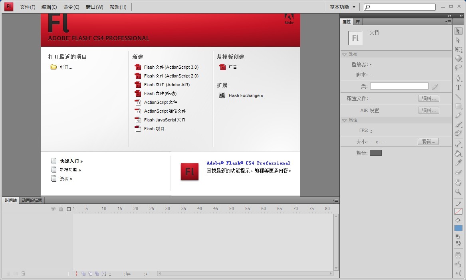Open the 基本功能 workspace dropdown
466x280 pixels.
(x=342, y=7)
